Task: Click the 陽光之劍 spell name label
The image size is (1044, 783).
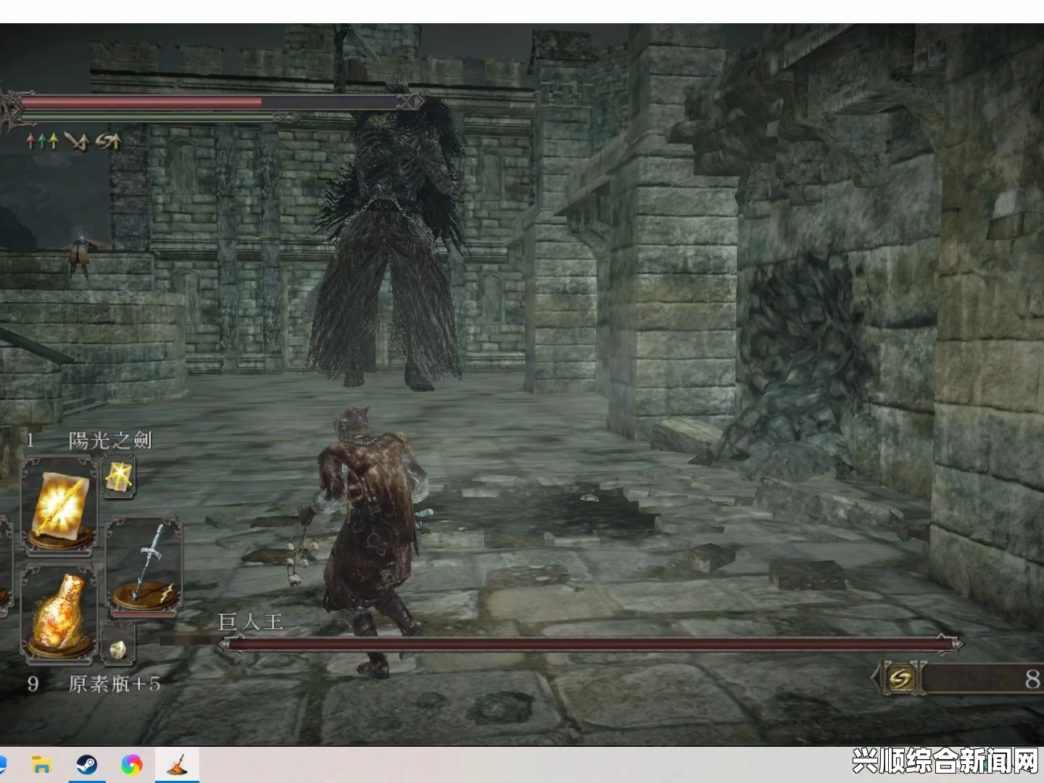Action: [x=110, y=440]
